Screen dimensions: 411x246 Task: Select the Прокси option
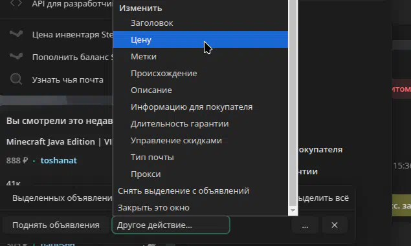point(201,174)
